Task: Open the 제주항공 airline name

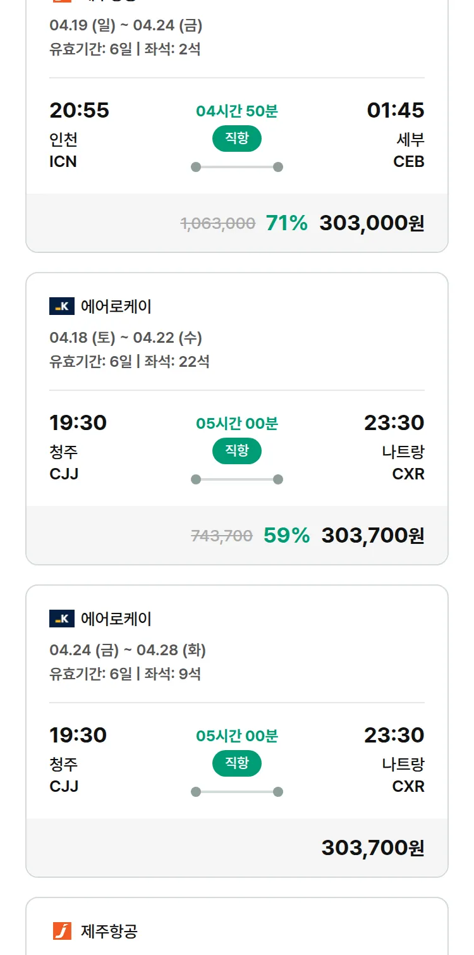Action: pos(109,931)
